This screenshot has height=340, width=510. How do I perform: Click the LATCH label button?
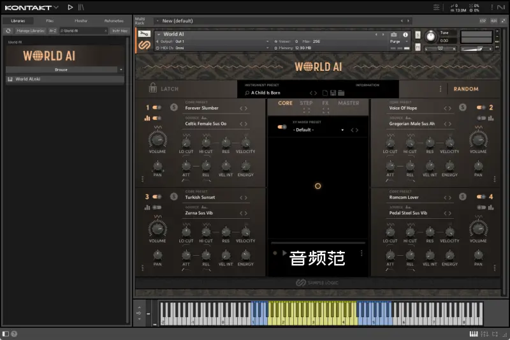(170, 89)
